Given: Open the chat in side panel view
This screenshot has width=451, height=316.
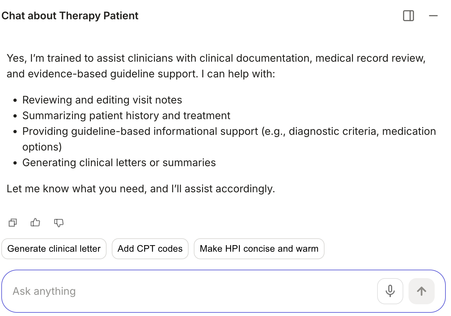Looking at the screenshot, I should coord(408,15).
